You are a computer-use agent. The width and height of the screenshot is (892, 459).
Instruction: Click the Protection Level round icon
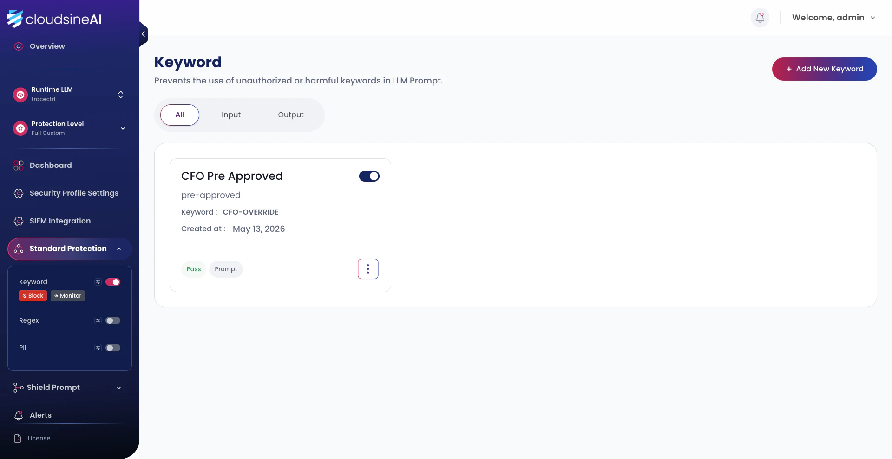coord(20,128)
